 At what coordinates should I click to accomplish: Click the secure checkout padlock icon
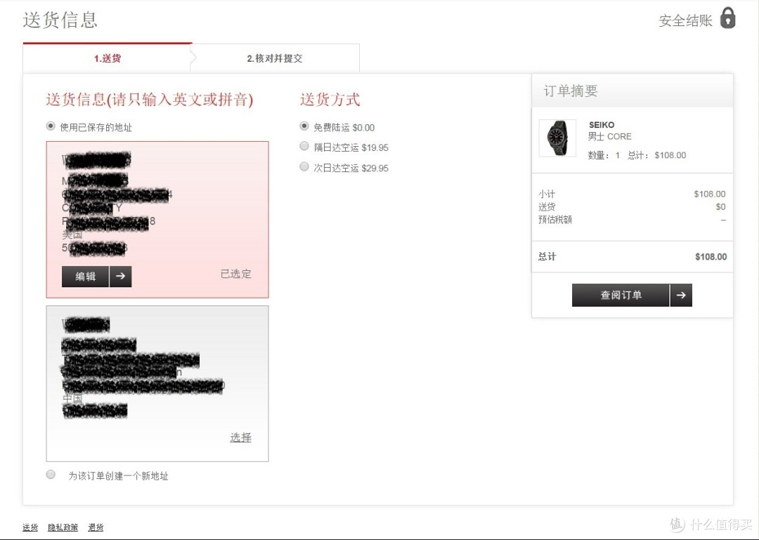(727, 18)
